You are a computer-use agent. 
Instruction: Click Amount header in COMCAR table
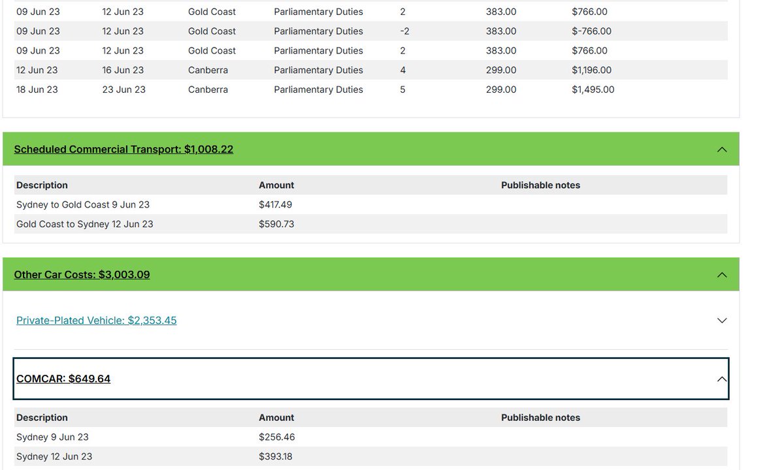point(276,417)
